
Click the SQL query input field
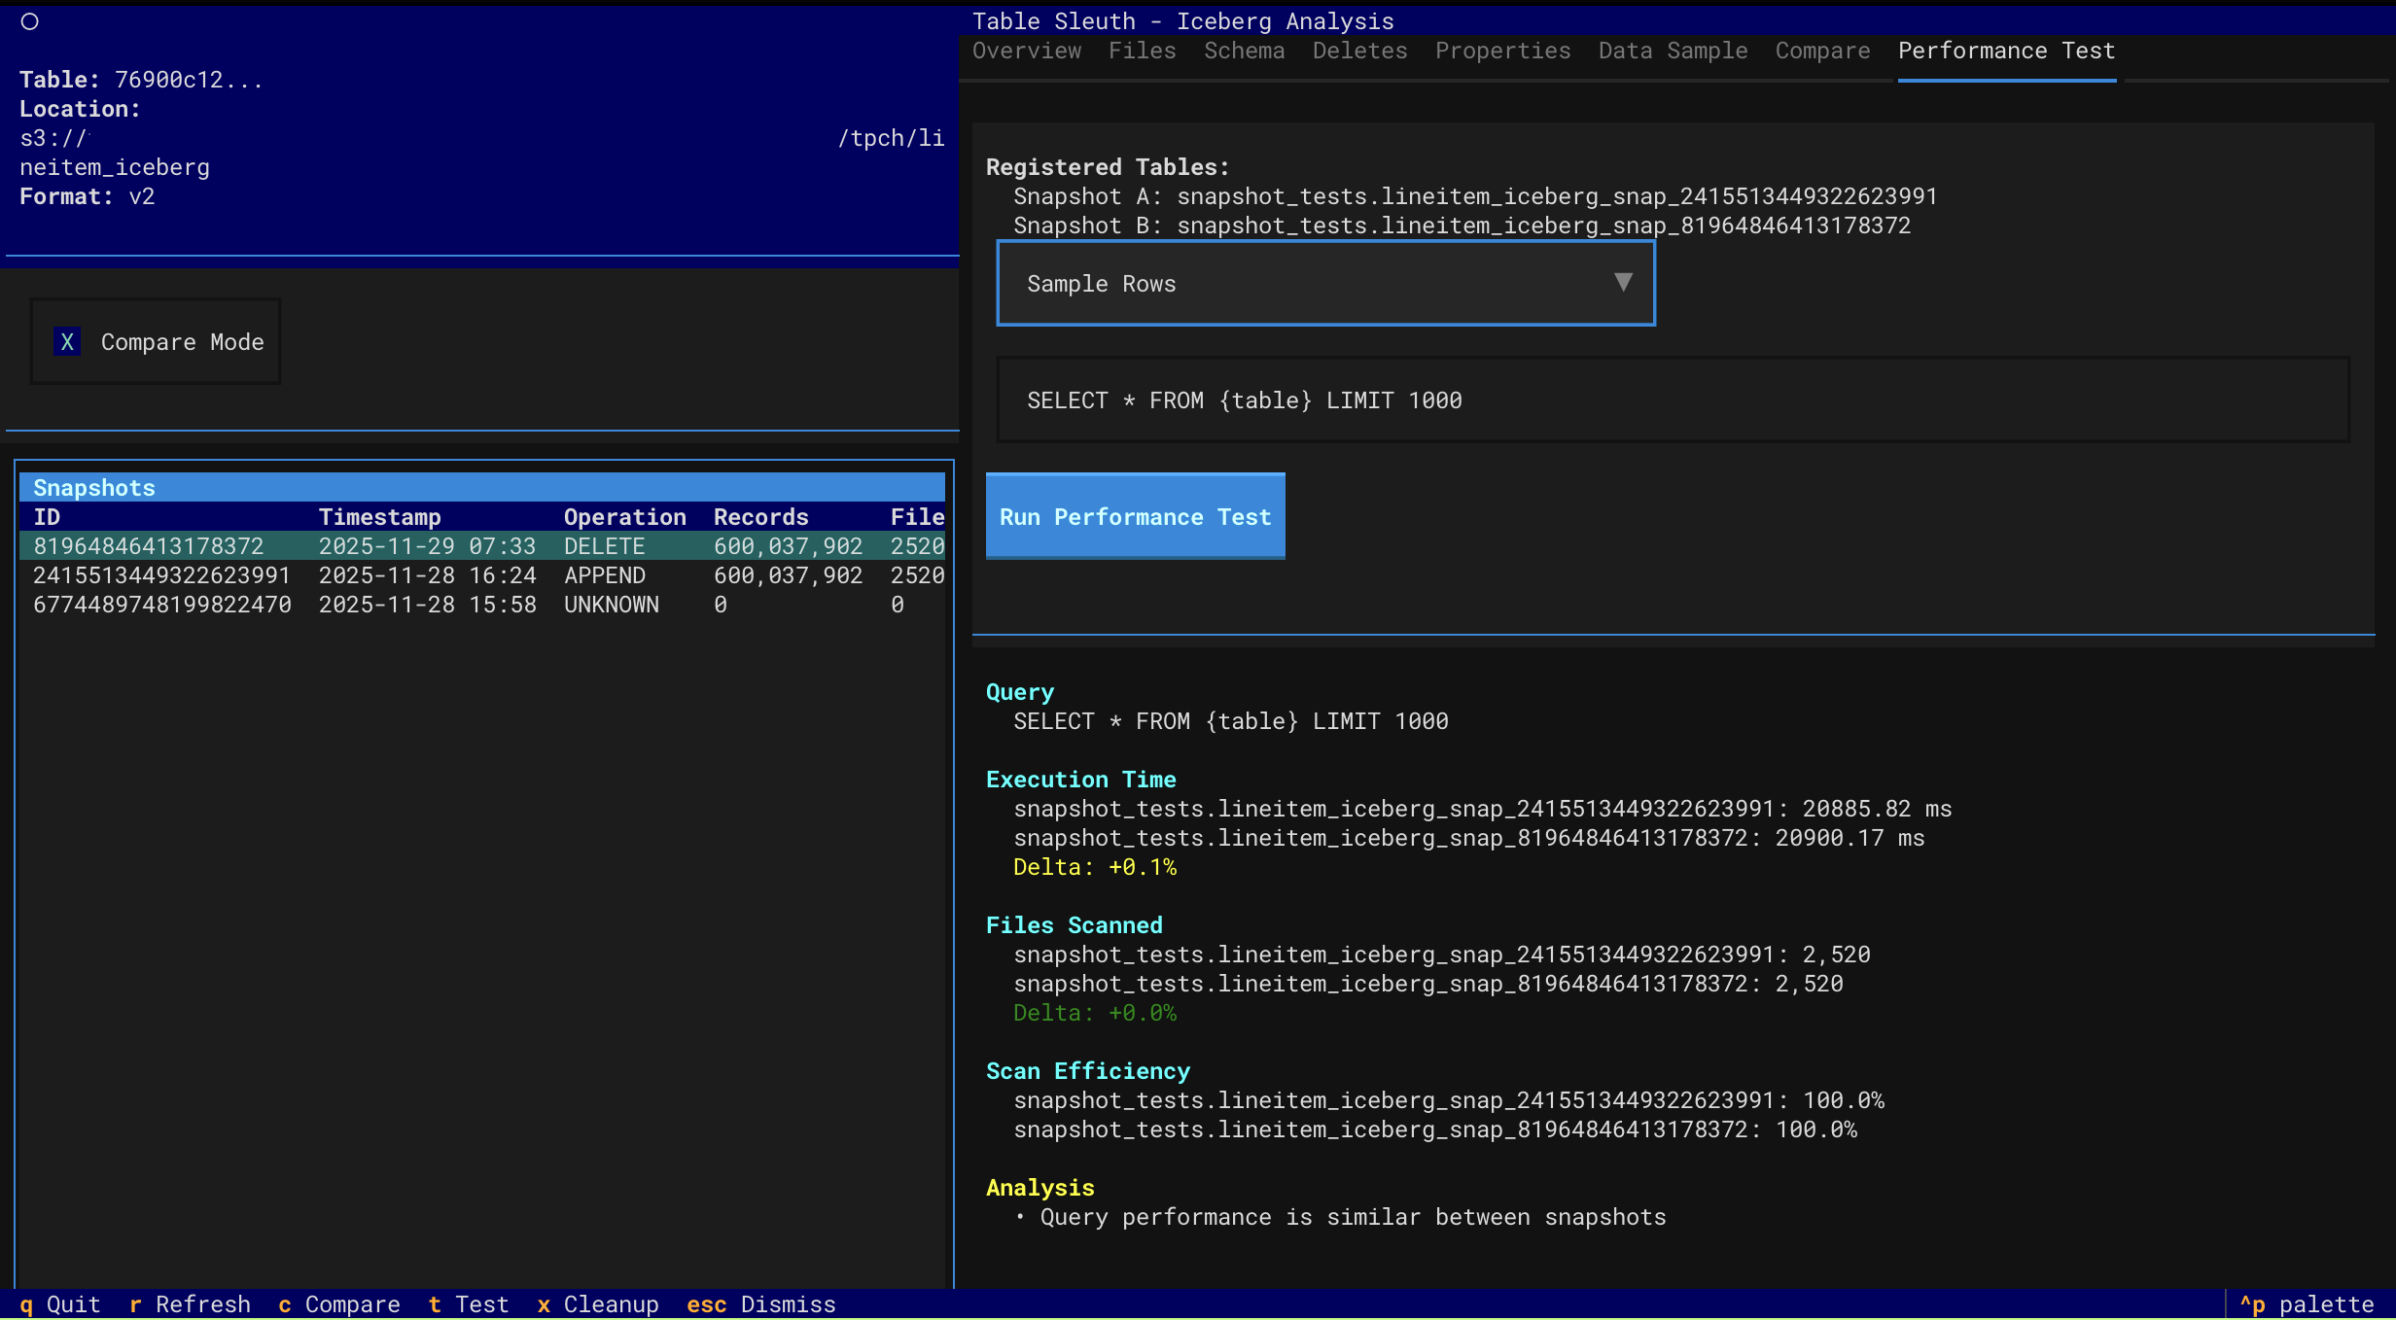click(1673, 400)
